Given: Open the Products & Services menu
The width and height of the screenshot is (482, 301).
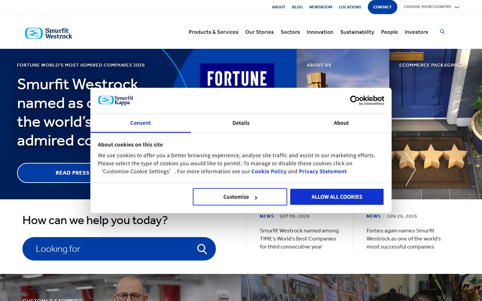Looking at the screenshot, I should coord(214,32).
